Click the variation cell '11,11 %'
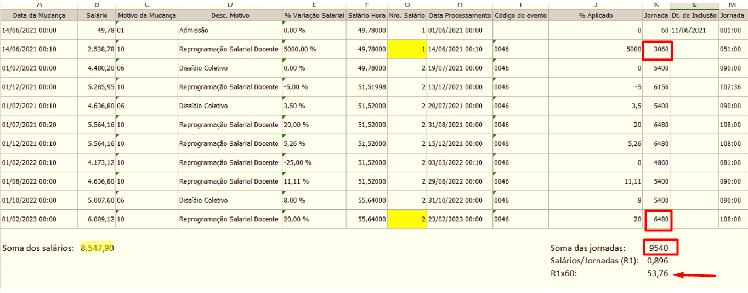Viewport: 748px width, 293px height. pyautogui.click(x=315, y=181)
